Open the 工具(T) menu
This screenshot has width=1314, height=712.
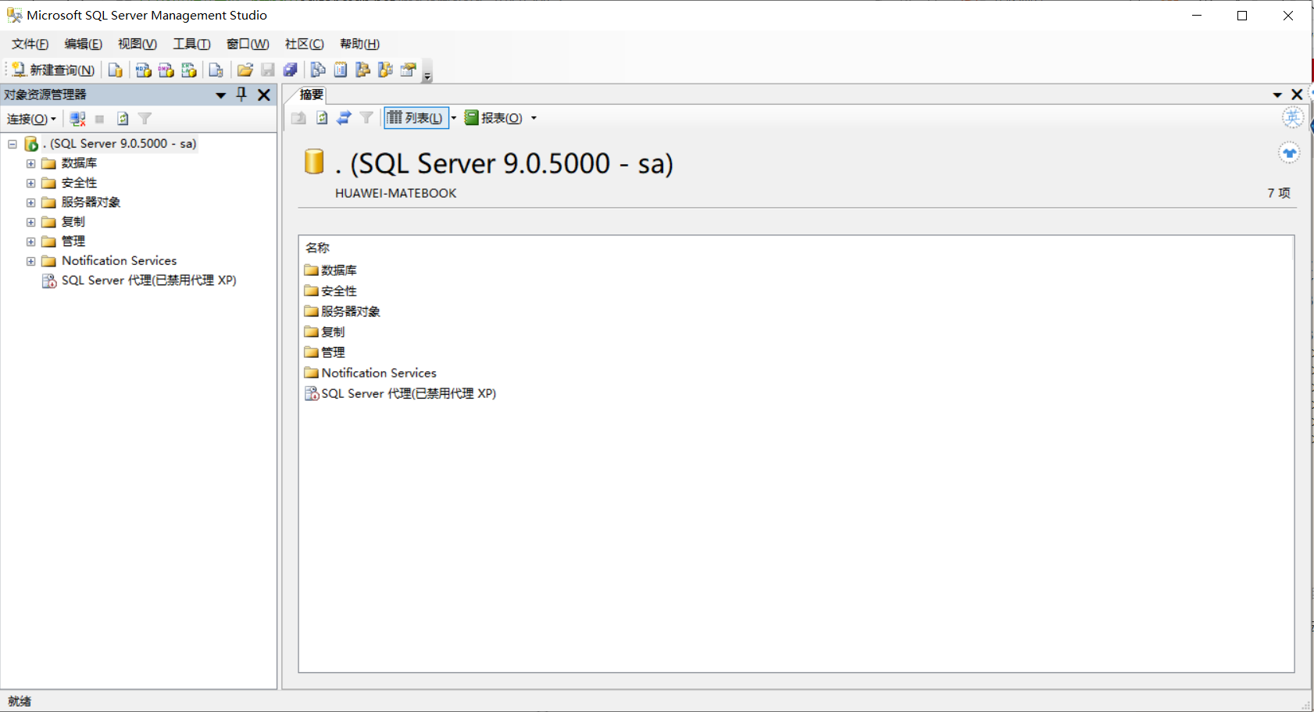click(x=191, y=44)
